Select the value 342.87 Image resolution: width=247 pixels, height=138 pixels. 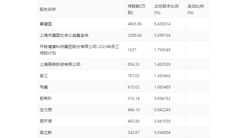click(134, 132)
